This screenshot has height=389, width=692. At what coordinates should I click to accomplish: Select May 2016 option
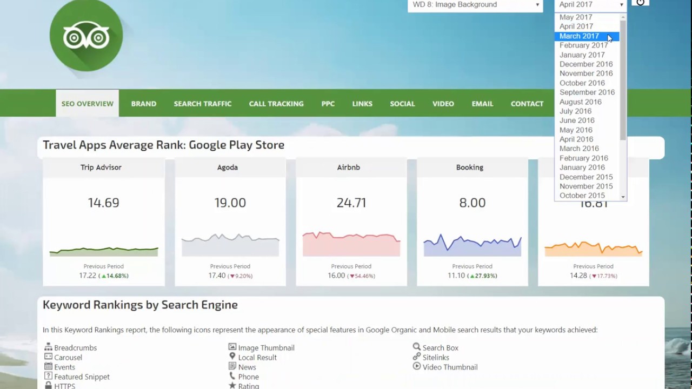click(588, 130)
